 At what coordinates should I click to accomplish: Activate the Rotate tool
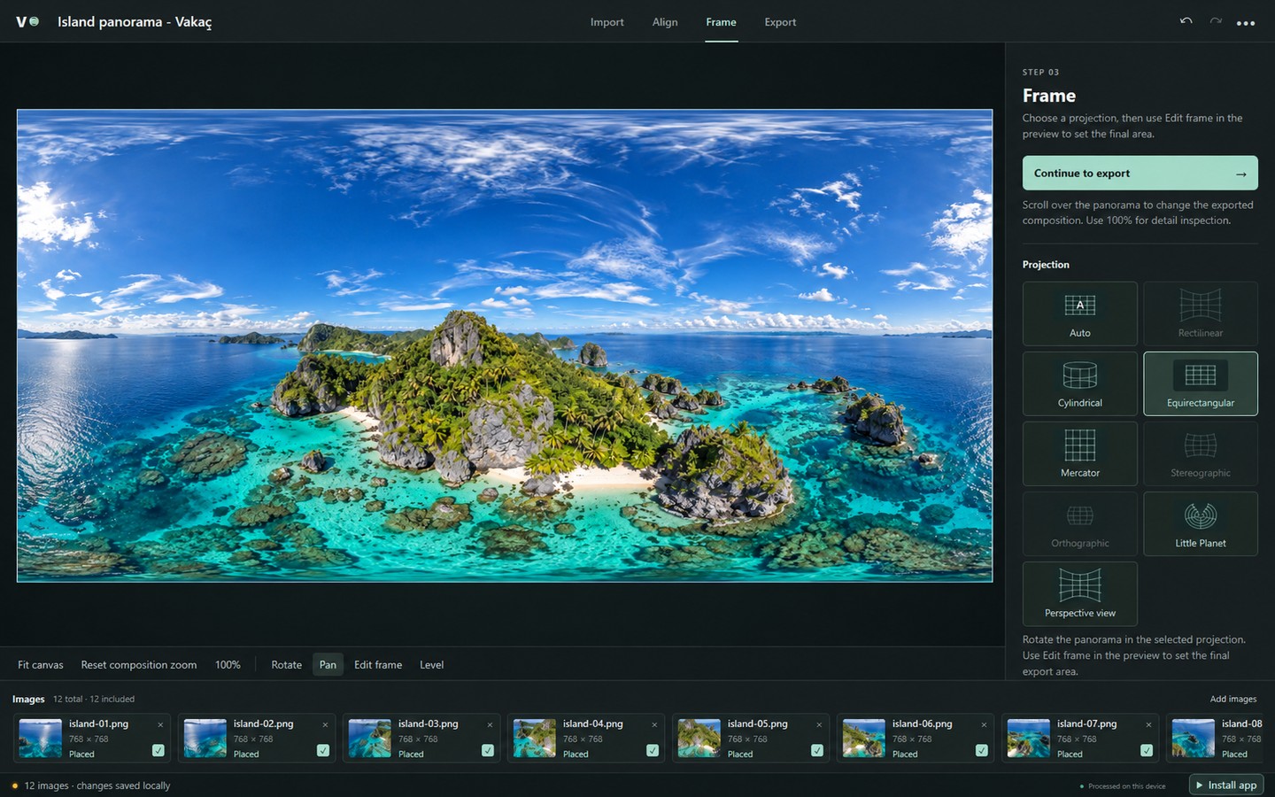[286, 664]
